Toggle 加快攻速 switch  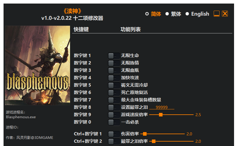114,78
